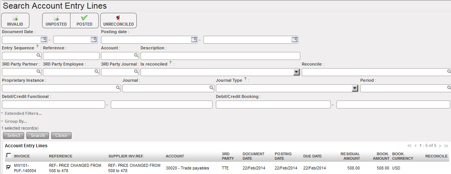
Task: Toggle the Invalid filter button
Action: (15, 21)
